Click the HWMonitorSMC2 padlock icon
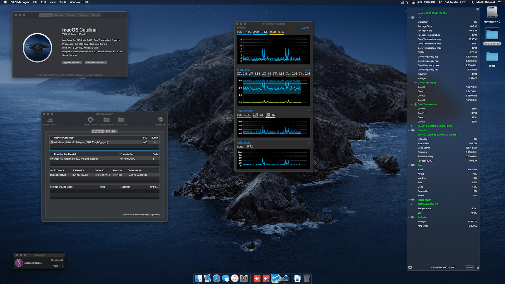This screenshot has height=284, width=505. pos(478,267)
